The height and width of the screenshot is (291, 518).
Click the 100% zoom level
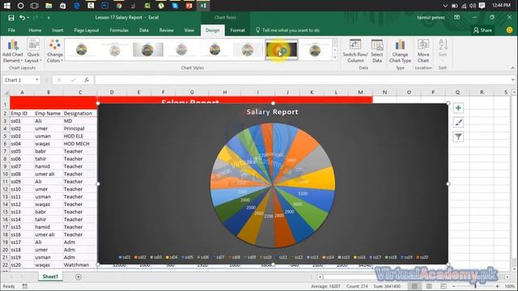[509, 286]
